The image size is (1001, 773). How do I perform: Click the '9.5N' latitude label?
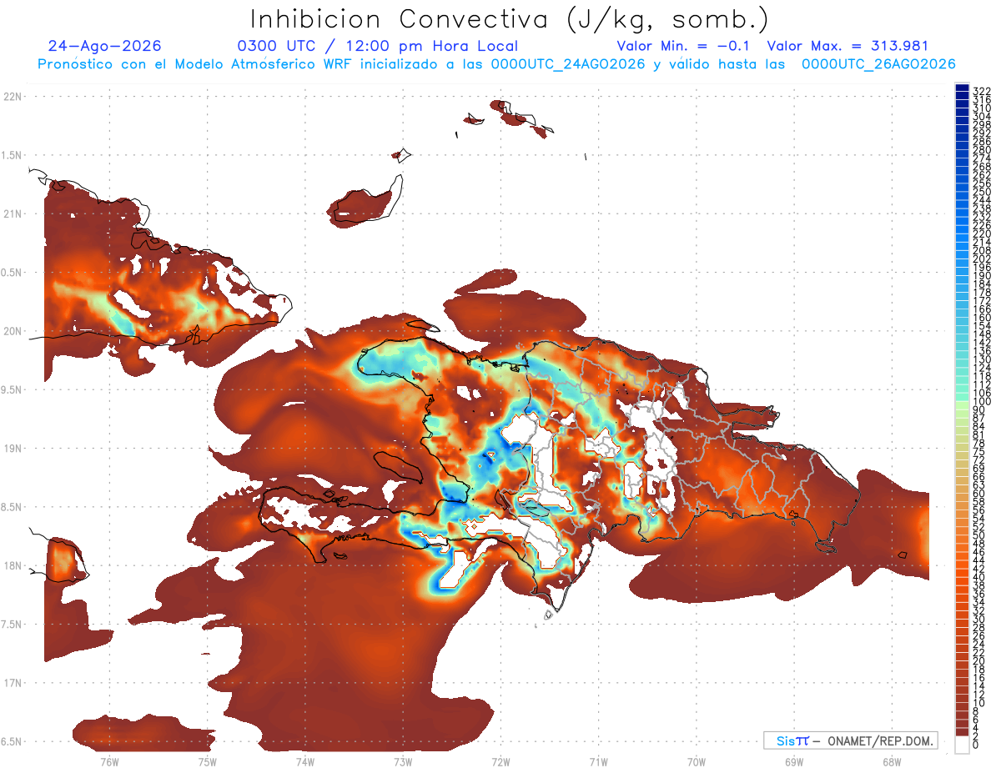coord(13,390)
